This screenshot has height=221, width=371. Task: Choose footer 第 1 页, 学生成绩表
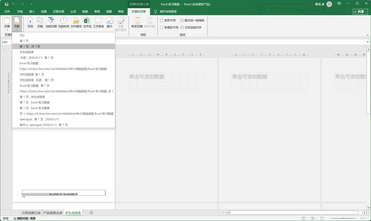point(64,97)
